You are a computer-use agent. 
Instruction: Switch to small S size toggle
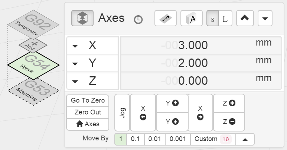click(x=213, y=19)
